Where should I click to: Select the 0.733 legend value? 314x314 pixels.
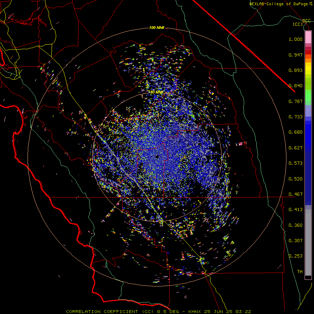click(296, 117)
